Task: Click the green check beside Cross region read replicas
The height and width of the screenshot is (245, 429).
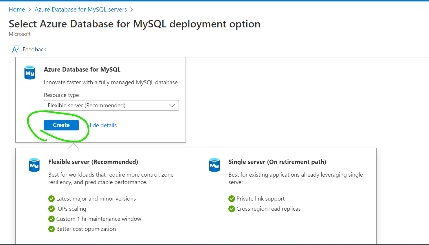Action: 232,209
